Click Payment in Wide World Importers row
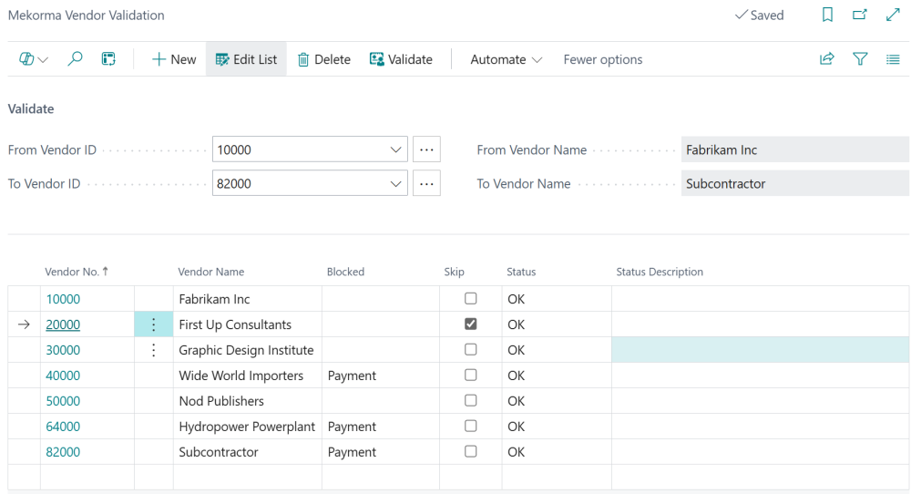 352,376
